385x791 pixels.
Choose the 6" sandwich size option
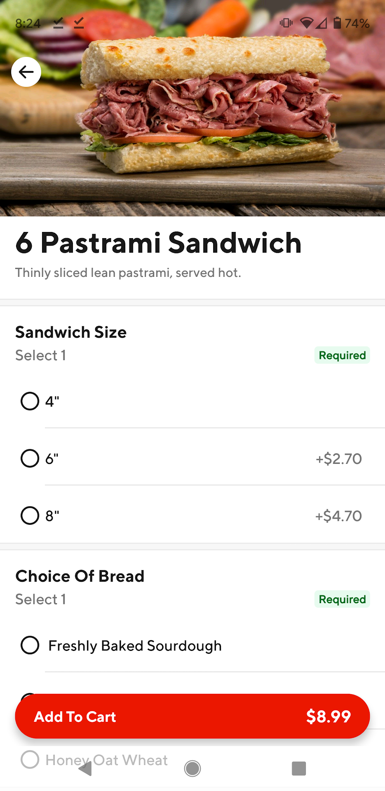coord(30,458)
